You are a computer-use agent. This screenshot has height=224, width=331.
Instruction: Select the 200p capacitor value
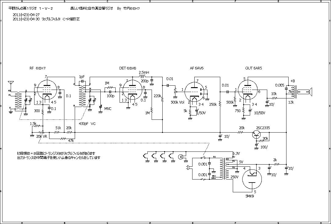(145, 81)
